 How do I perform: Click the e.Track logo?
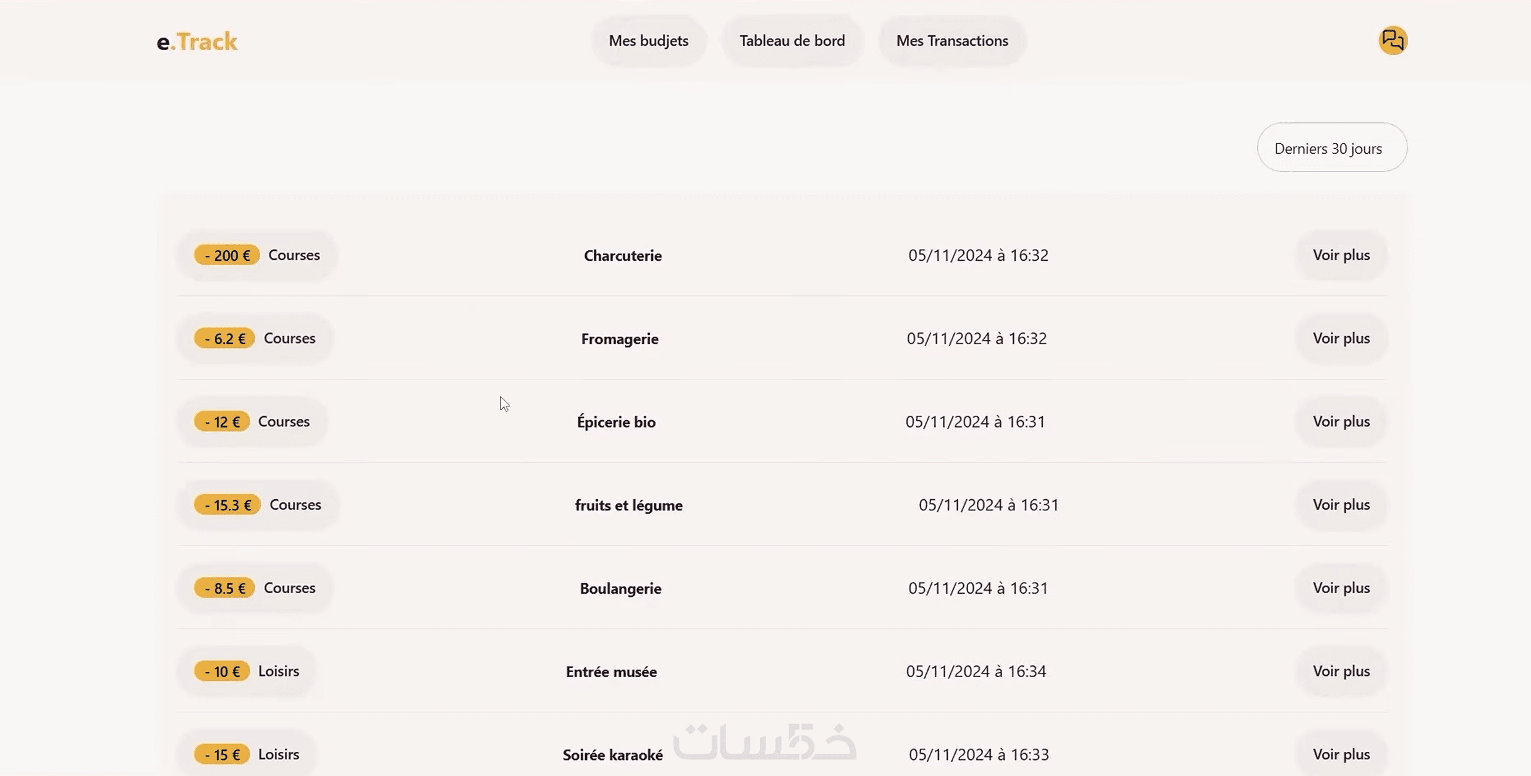197,41
